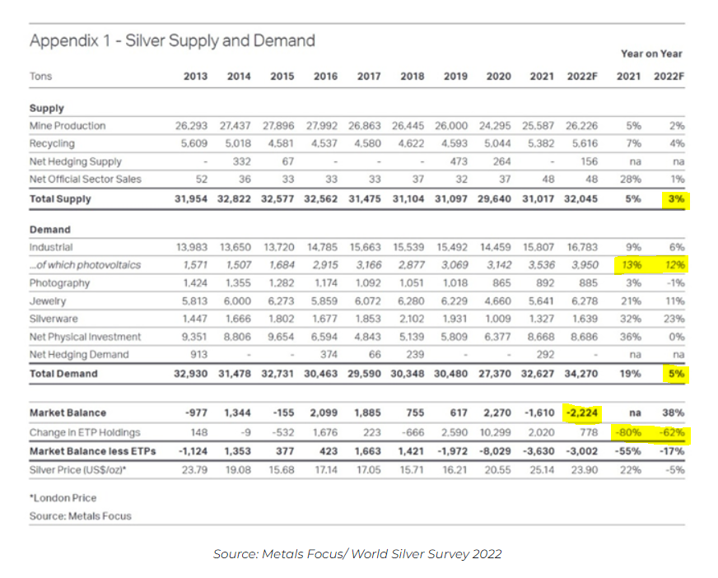
Task: Click the 'Demand' section heading
Action: [x=50, y=230]
